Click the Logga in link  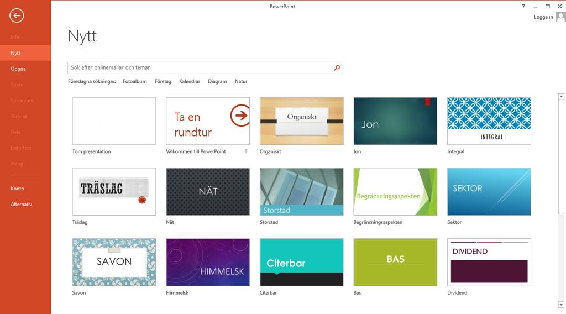(543, 17)
